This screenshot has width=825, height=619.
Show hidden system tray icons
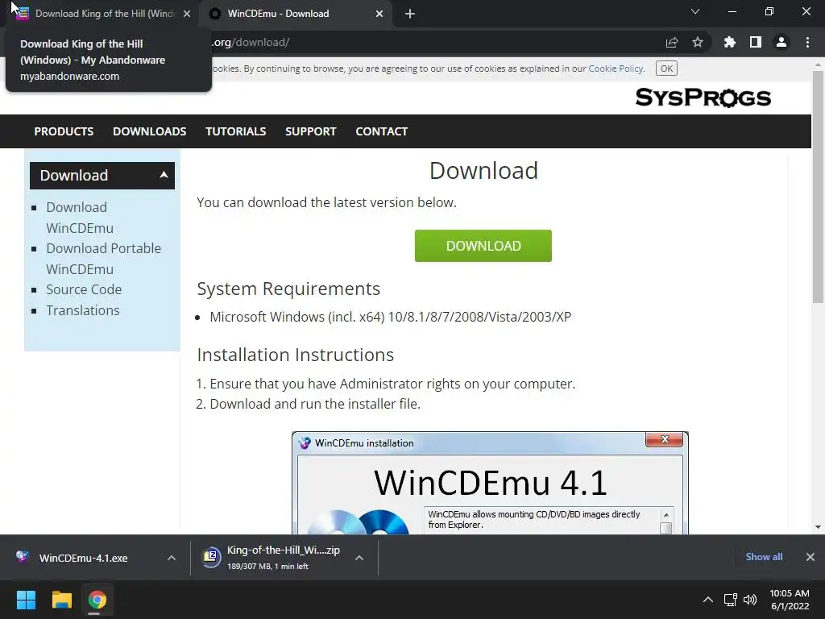click(x=708, y=600)
